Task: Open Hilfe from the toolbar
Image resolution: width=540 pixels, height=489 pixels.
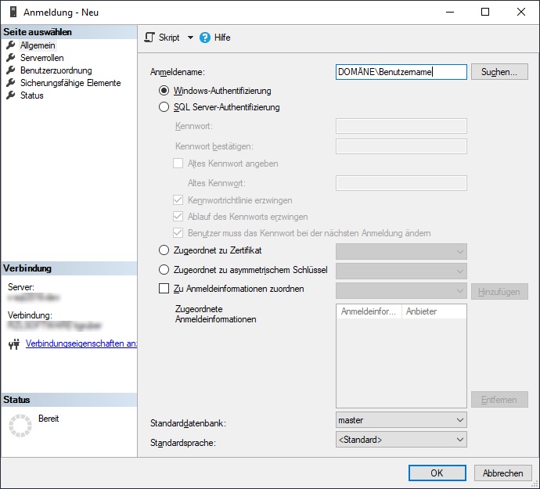Action: pyautogui.click(x=215, y=38)
